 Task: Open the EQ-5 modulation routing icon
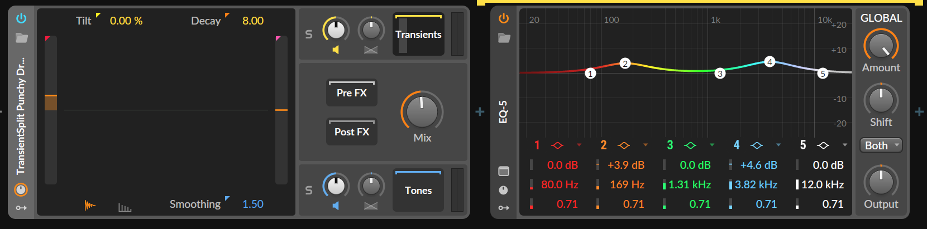tap(504, 208)
